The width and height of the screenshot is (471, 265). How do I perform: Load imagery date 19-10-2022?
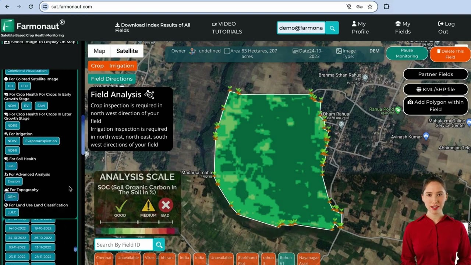click(43, 228)
